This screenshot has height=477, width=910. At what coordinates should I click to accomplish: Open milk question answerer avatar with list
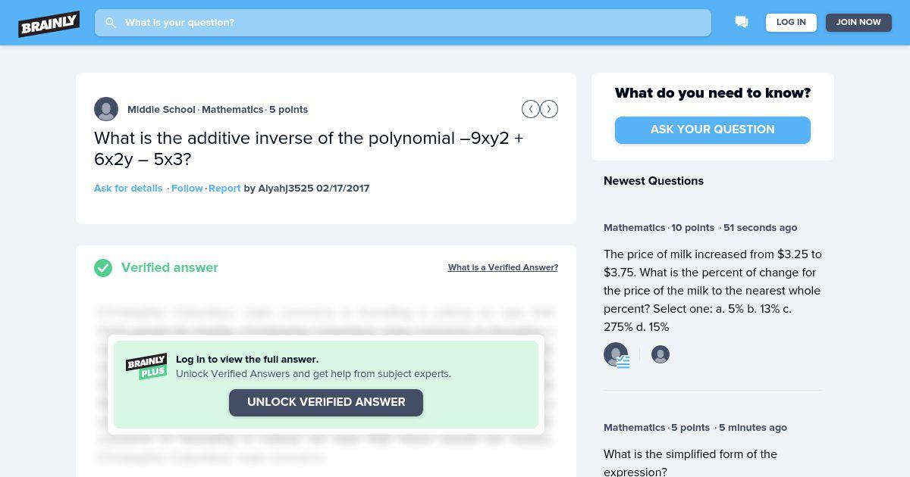pyautogui.click(x=617, y=354)
